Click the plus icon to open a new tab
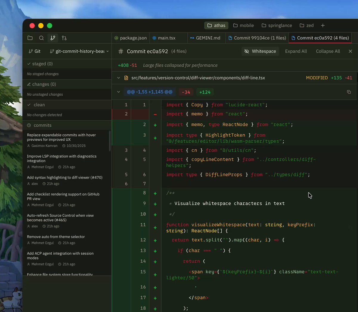The image size is (358, 312). [x=322, y=25]
